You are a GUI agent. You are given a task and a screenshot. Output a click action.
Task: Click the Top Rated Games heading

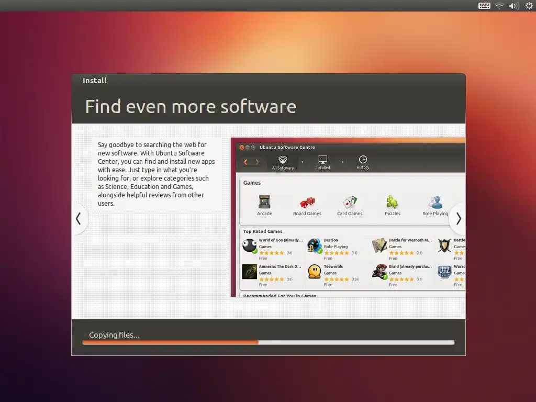coord(263,231)
